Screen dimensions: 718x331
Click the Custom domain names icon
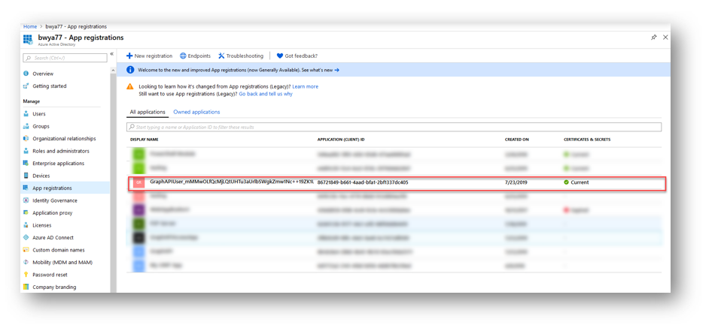click(26, 250)
